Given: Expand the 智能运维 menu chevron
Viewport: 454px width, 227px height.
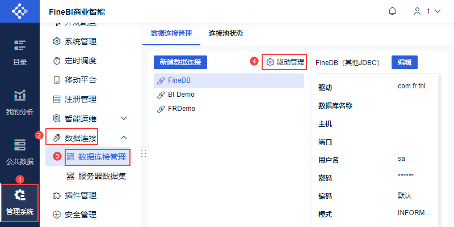Looking at the screenshot, I should click(x=124, y=118).
